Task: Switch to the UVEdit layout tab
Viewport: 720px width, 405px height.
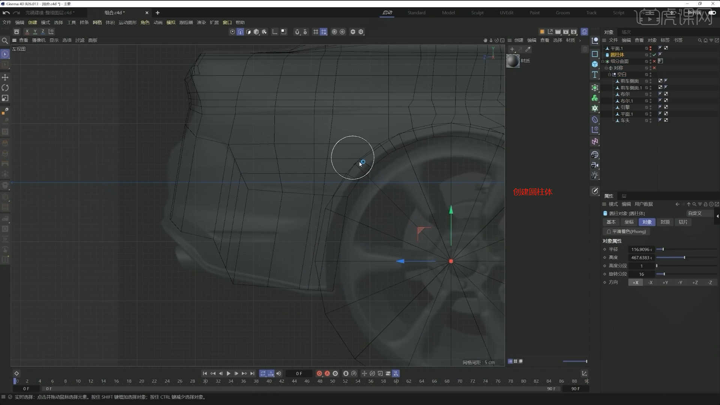Action: click(x=507, y=13)
